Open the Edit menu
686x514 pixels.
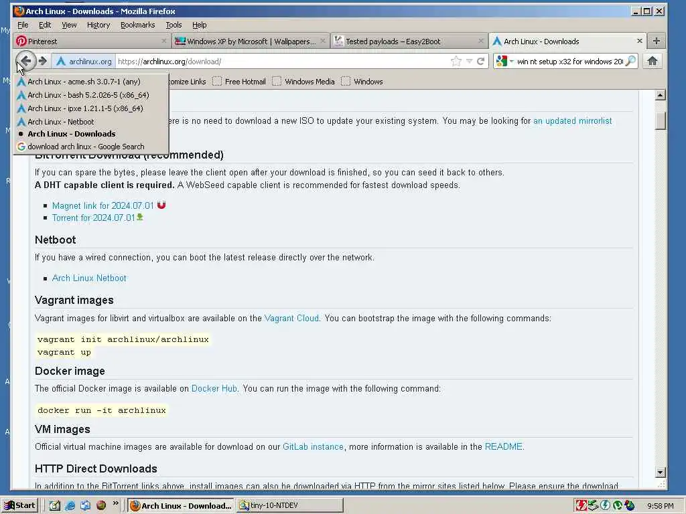45,25
